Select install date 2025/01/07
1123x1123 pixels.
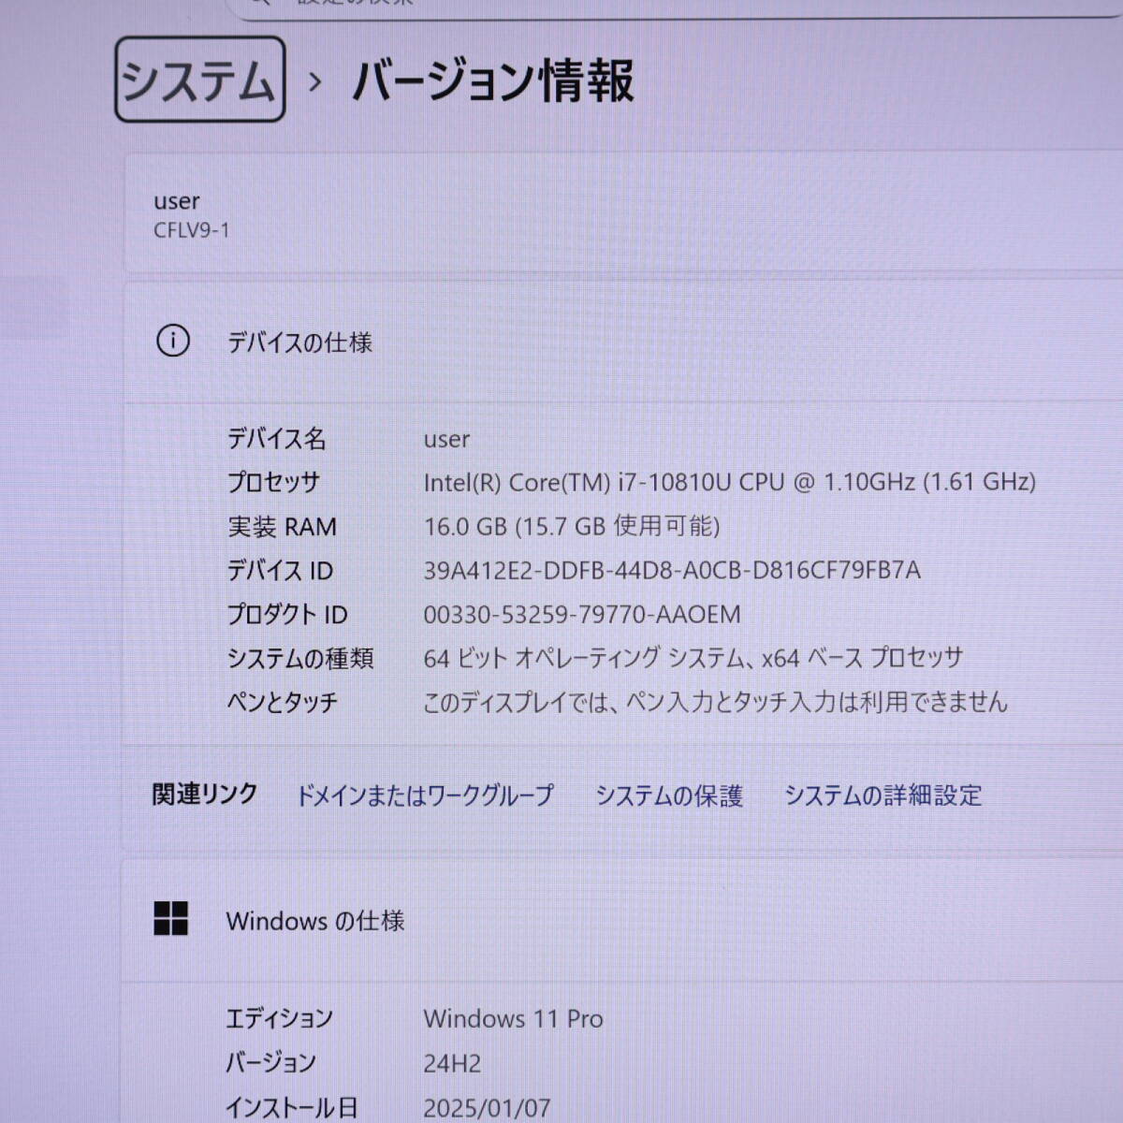[487, 1108]
